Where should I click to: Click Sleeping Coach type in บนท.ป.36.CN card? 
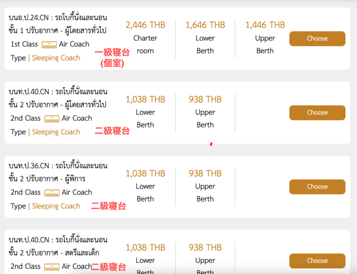click(x=56, y=206)
